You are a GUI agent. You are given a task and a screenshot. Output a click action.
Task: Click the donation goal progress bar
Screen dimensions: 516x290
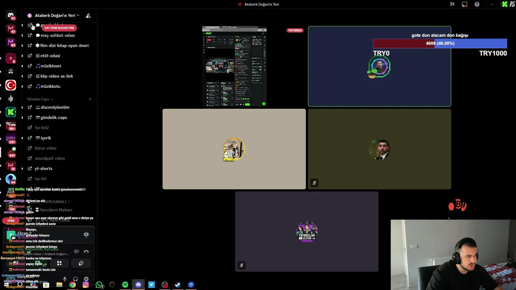pos(440,43)
